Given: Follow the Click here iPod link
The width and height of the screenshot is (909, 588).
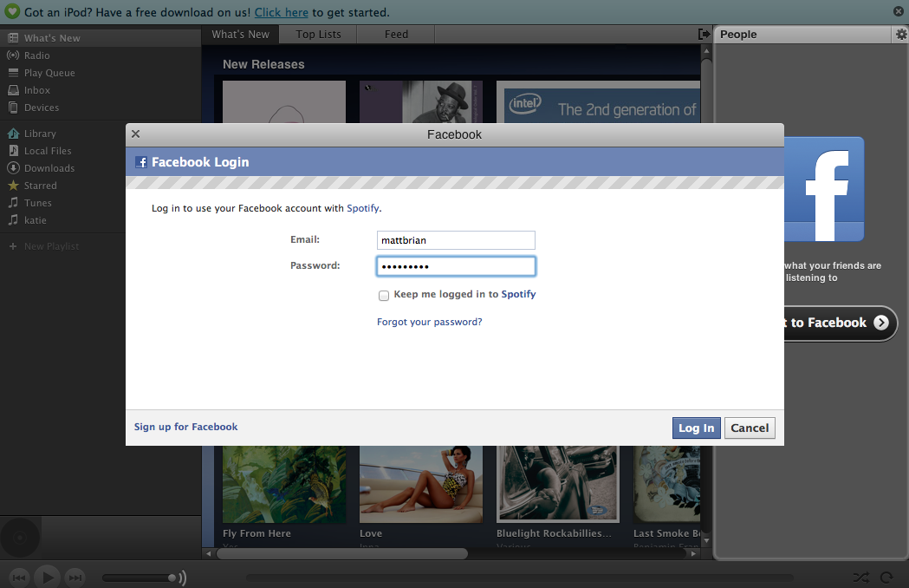Looking at the screenshot, I should (281, 12).
